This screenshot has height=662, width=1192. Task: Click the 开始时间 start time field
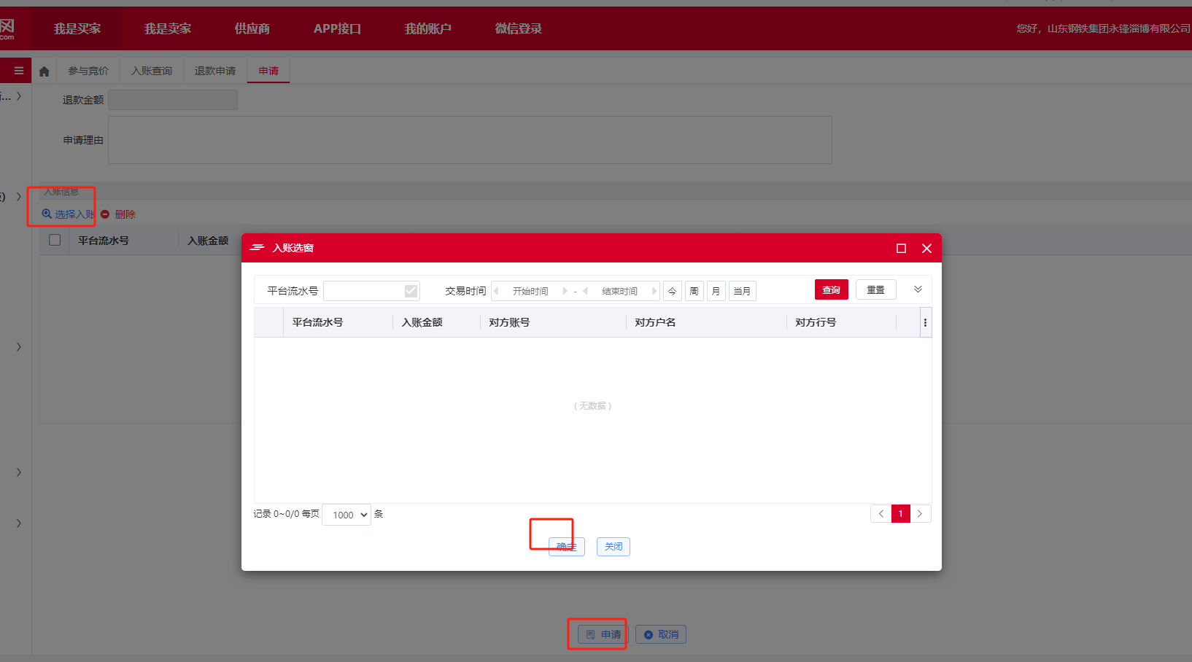point(530,291)
